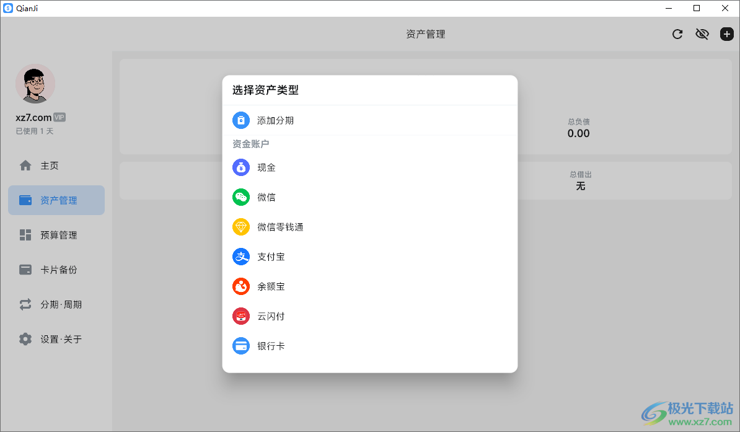This screenshot has height=432, width=740.
Task: Choose the 云闪付 asset type text
Action: coord(271,316)
